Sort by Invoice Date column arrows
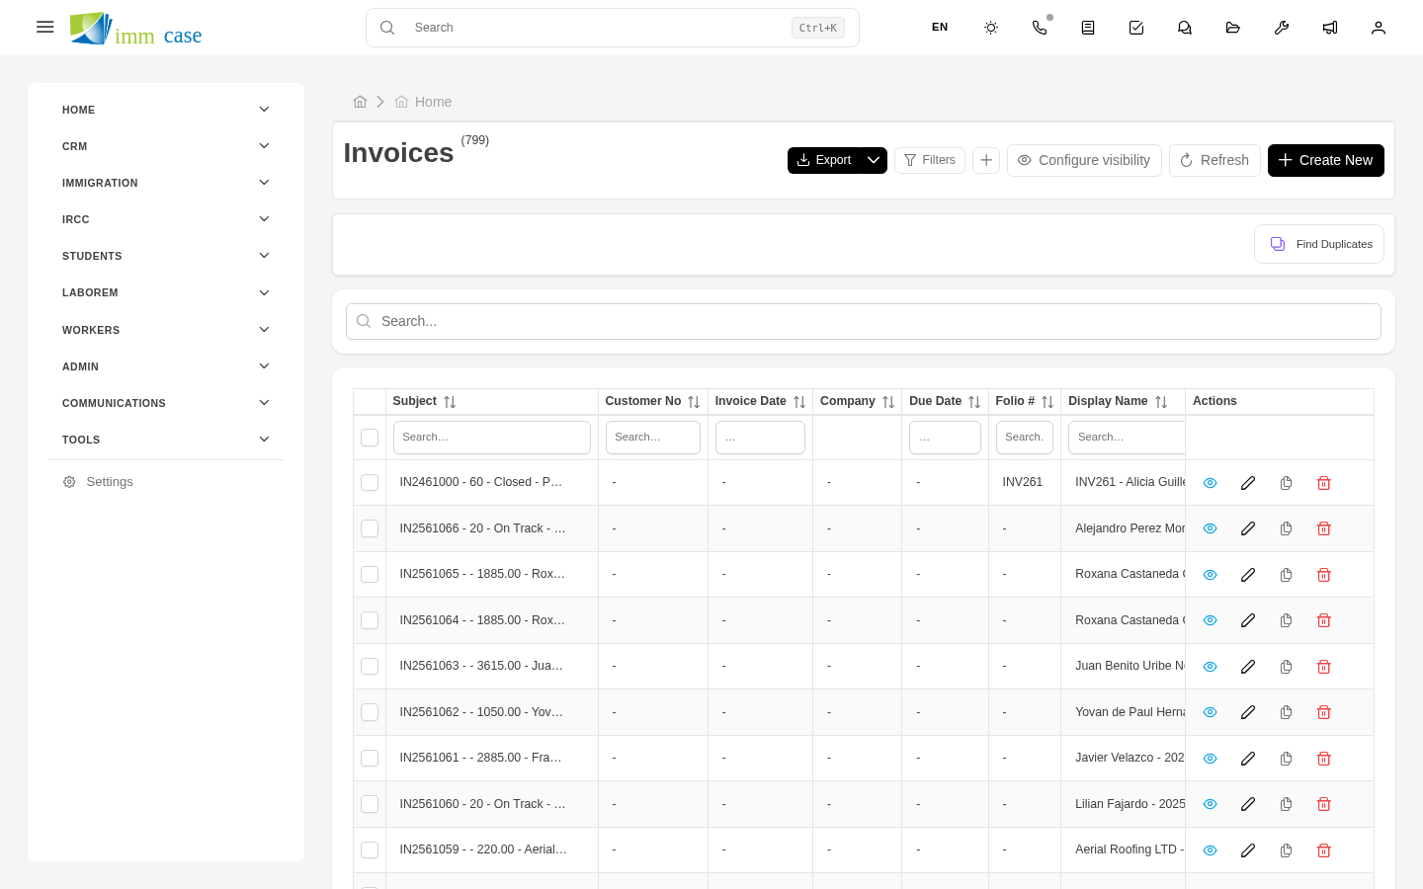The height and width of the screenshot is (889, 1423). click(x=799, y=402)
